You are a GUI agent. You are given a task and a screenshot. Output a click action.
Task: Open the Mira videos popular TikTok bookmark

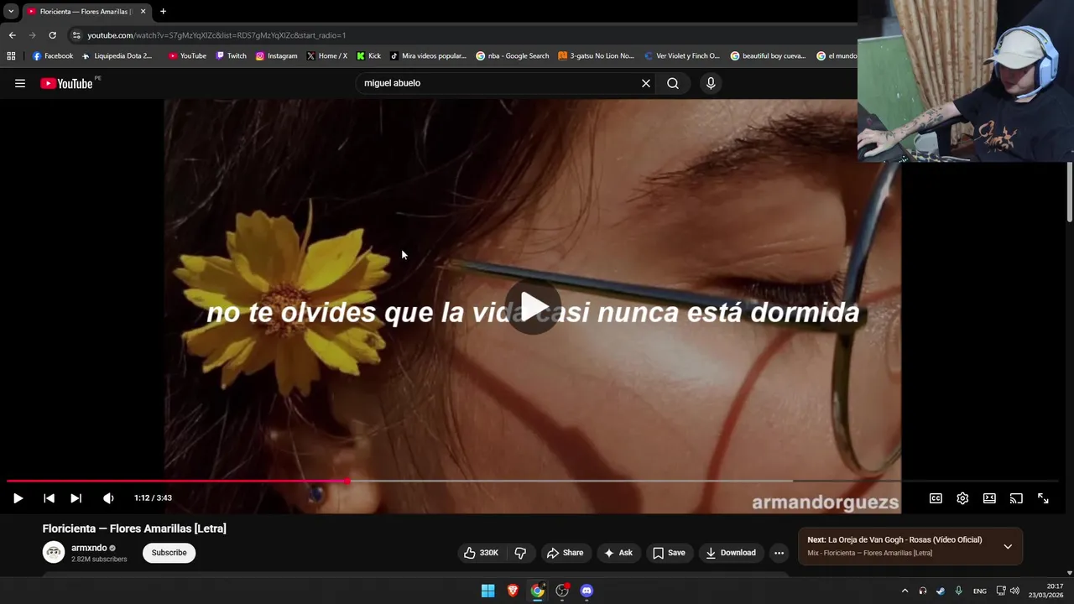coord(428,56)
